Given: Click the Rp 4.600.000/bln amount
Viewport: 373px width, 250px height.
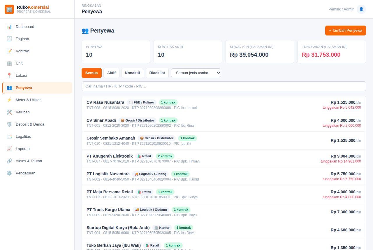Looking at the screenshot, I should click(x=346, y=230).
